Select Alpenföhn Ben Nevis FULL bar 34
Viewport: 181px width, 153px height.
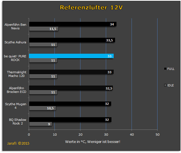[x=73, y=24]
